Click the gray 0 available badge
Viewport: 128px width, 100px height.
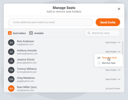pyautogui.click(x=31, y=33)
